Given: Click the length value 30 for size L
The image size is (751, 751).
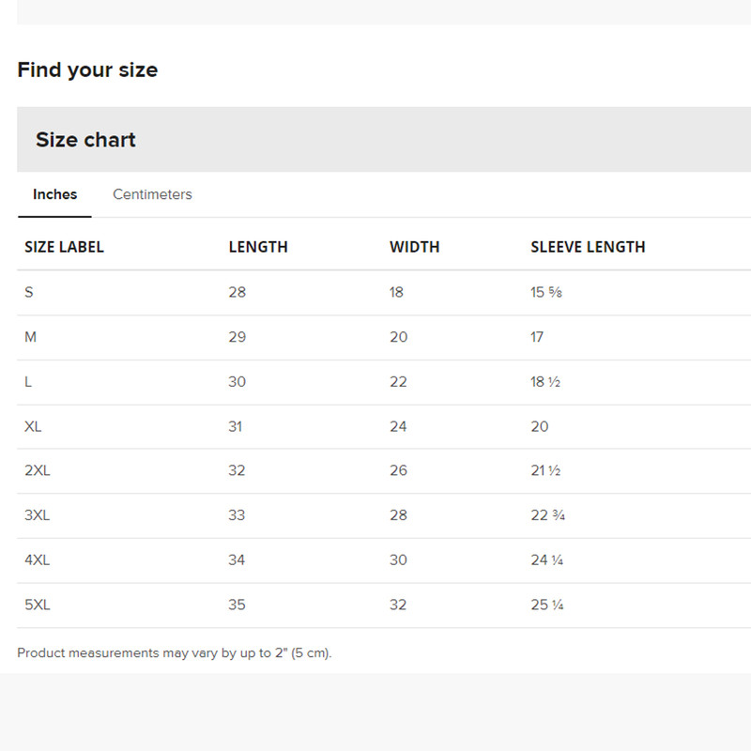Looking at the screenshot, I should pos(237,381).
